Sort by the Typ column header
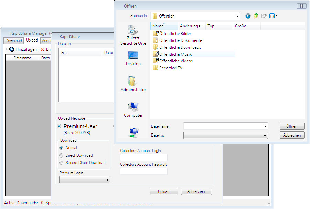This screenshot has width=310, height=209. 219,26
